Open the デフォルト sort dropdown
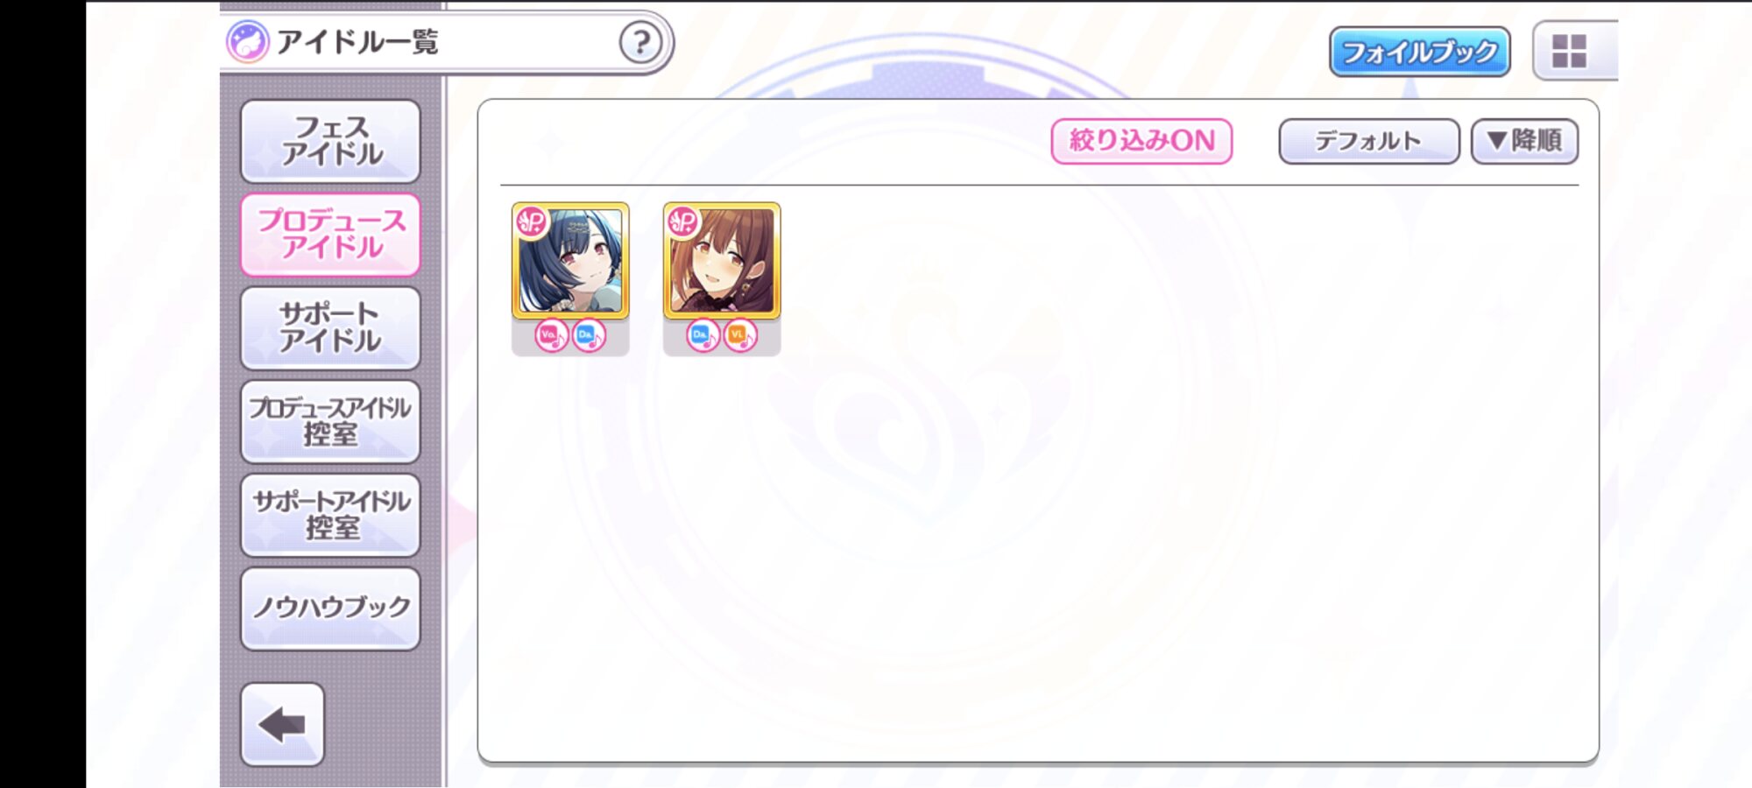 click(x=1368, y=141)
